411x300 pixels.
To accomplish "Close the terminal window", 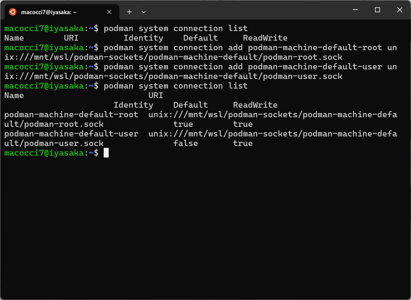I will pos(400,10).
